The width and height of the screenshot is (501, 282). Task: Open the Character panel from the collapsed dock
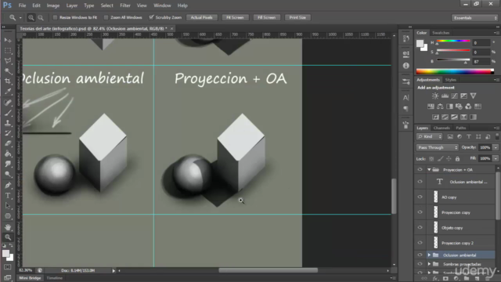(x=405, y=97)
